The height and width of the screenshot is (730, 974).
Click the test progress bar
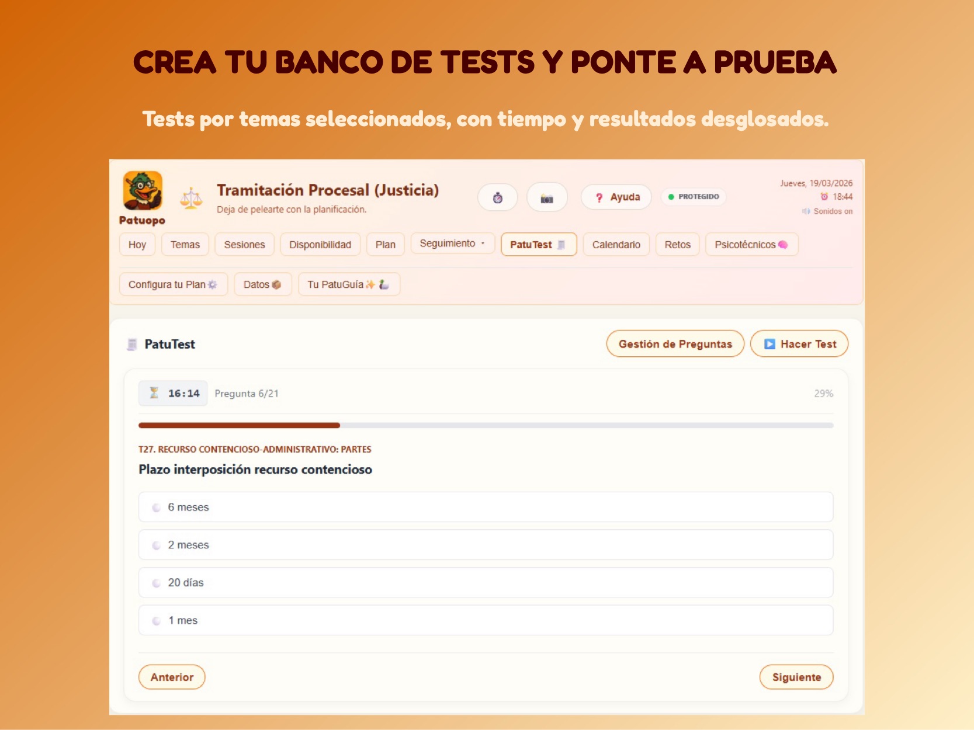click(x=485, y=426)
